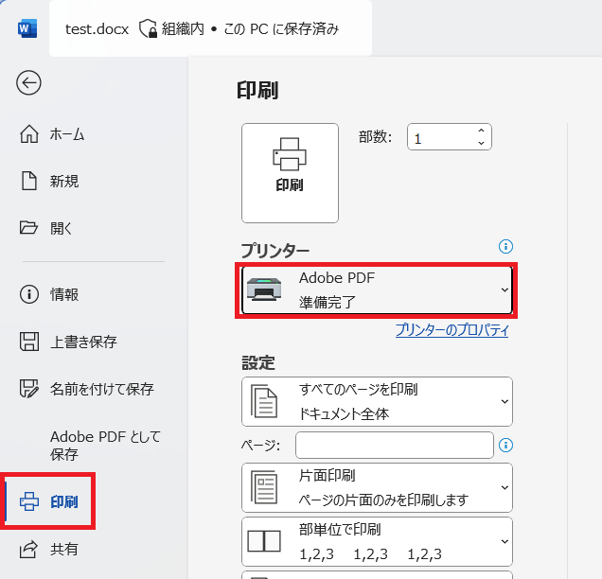Click the ページ range text field

pos(395,445)
